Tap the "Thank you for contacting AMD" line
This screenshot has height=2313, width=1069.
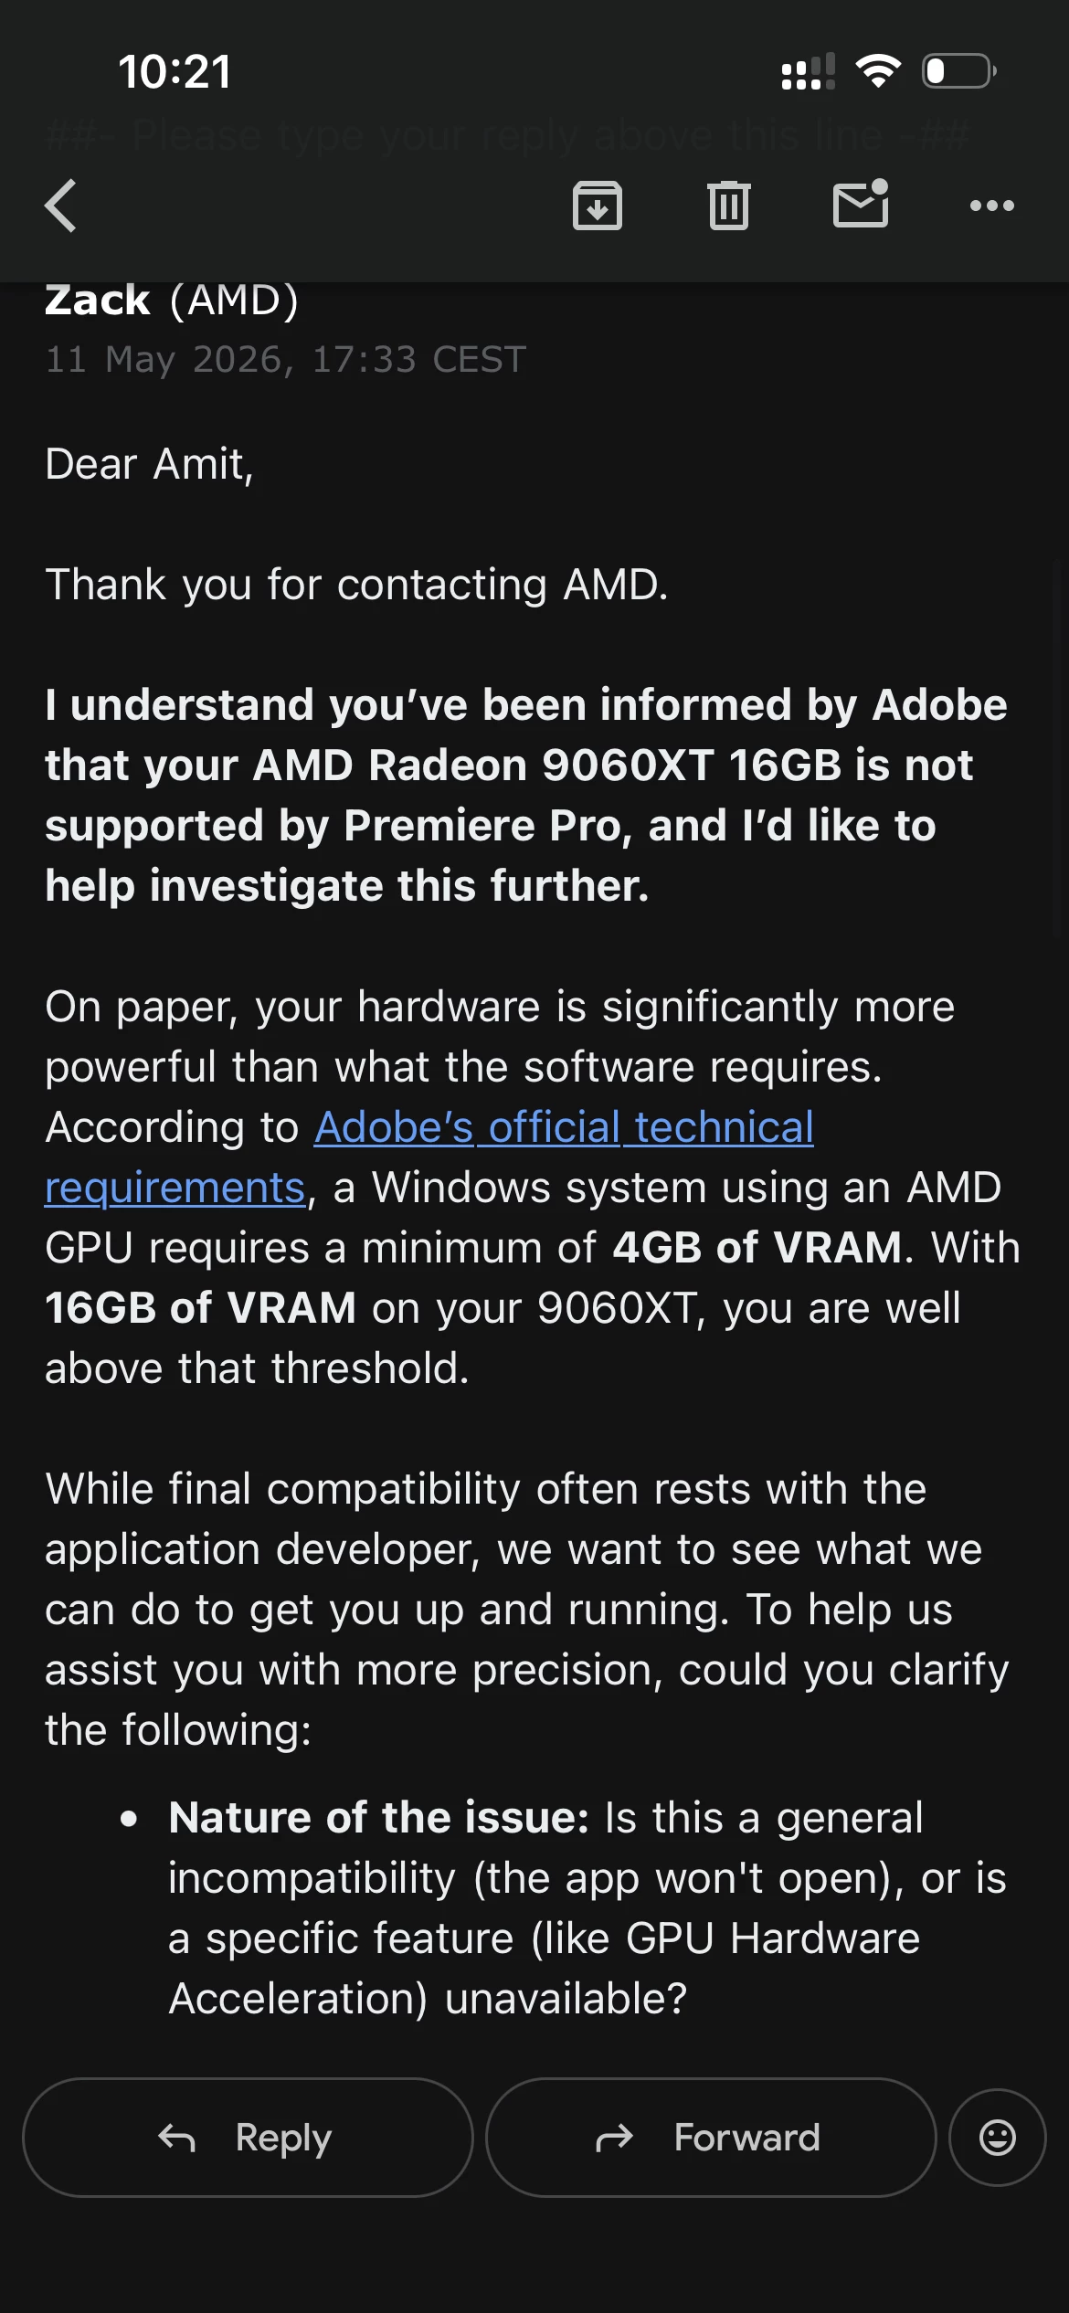356,585
